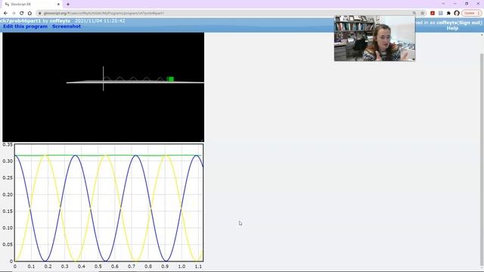Viewport: 484px width, 272px height.
Task: Click the "0.05" y-axis label on the graph
Action: [x=8, y=245]
